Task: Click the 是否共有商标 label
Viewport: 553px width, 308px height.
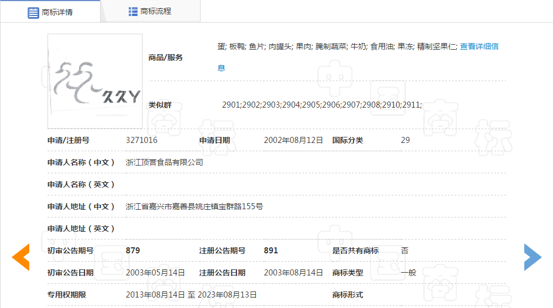Action: [x=355, y=251]
